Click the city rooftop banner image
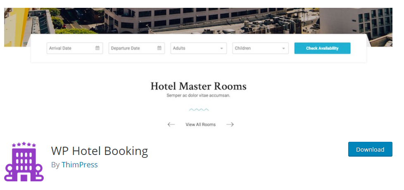This screenshot has width=404, height=190. coord(198,21)
